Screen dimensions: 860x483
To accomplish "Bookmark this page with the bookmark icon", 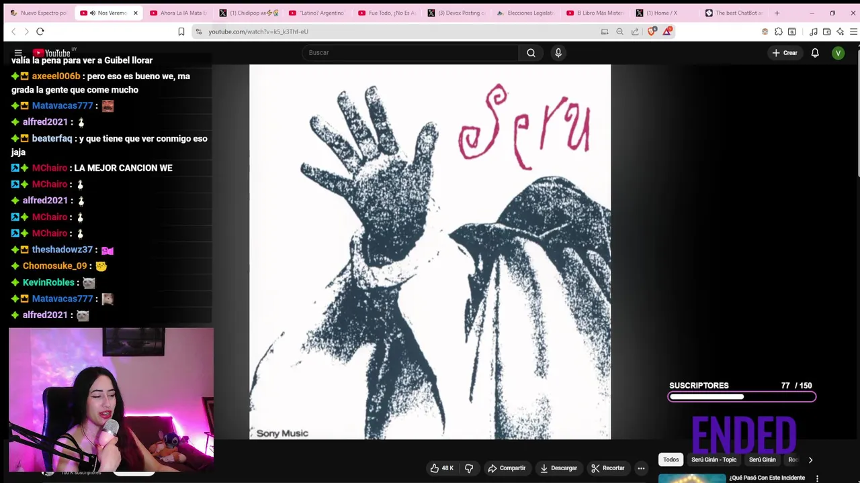I will (x=181, y=32).
